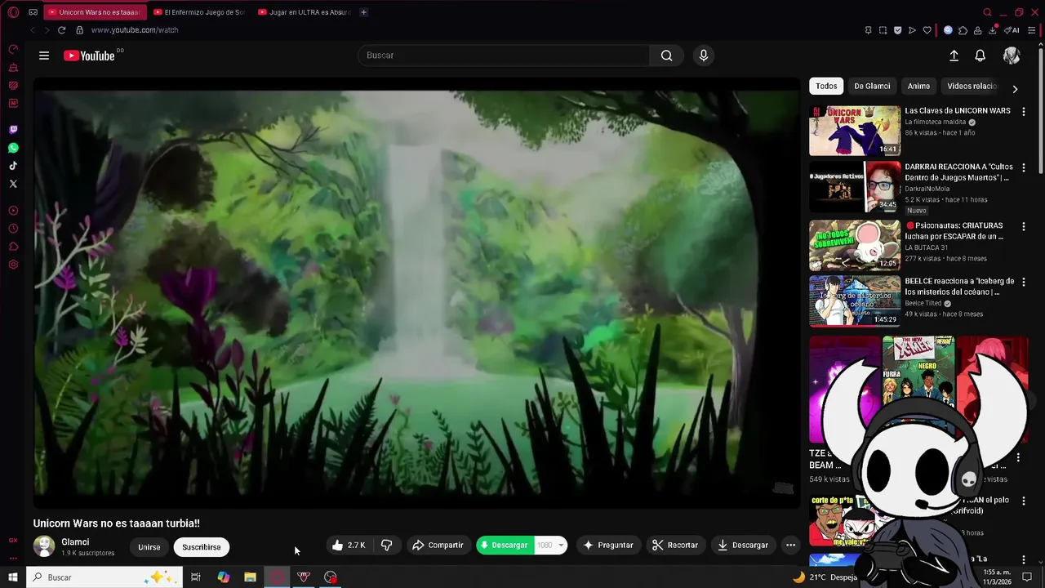This screenshot has height=588, width=1045.
Task: Open the Opera GX main menu logo
Action: [x=13, y=12]
